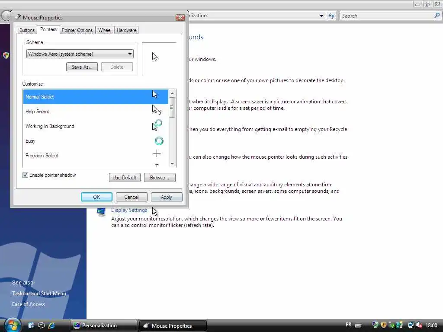Switch to the Pointers tab
The height and width of the screenshot is (332, 443).
tap(48, 29)
